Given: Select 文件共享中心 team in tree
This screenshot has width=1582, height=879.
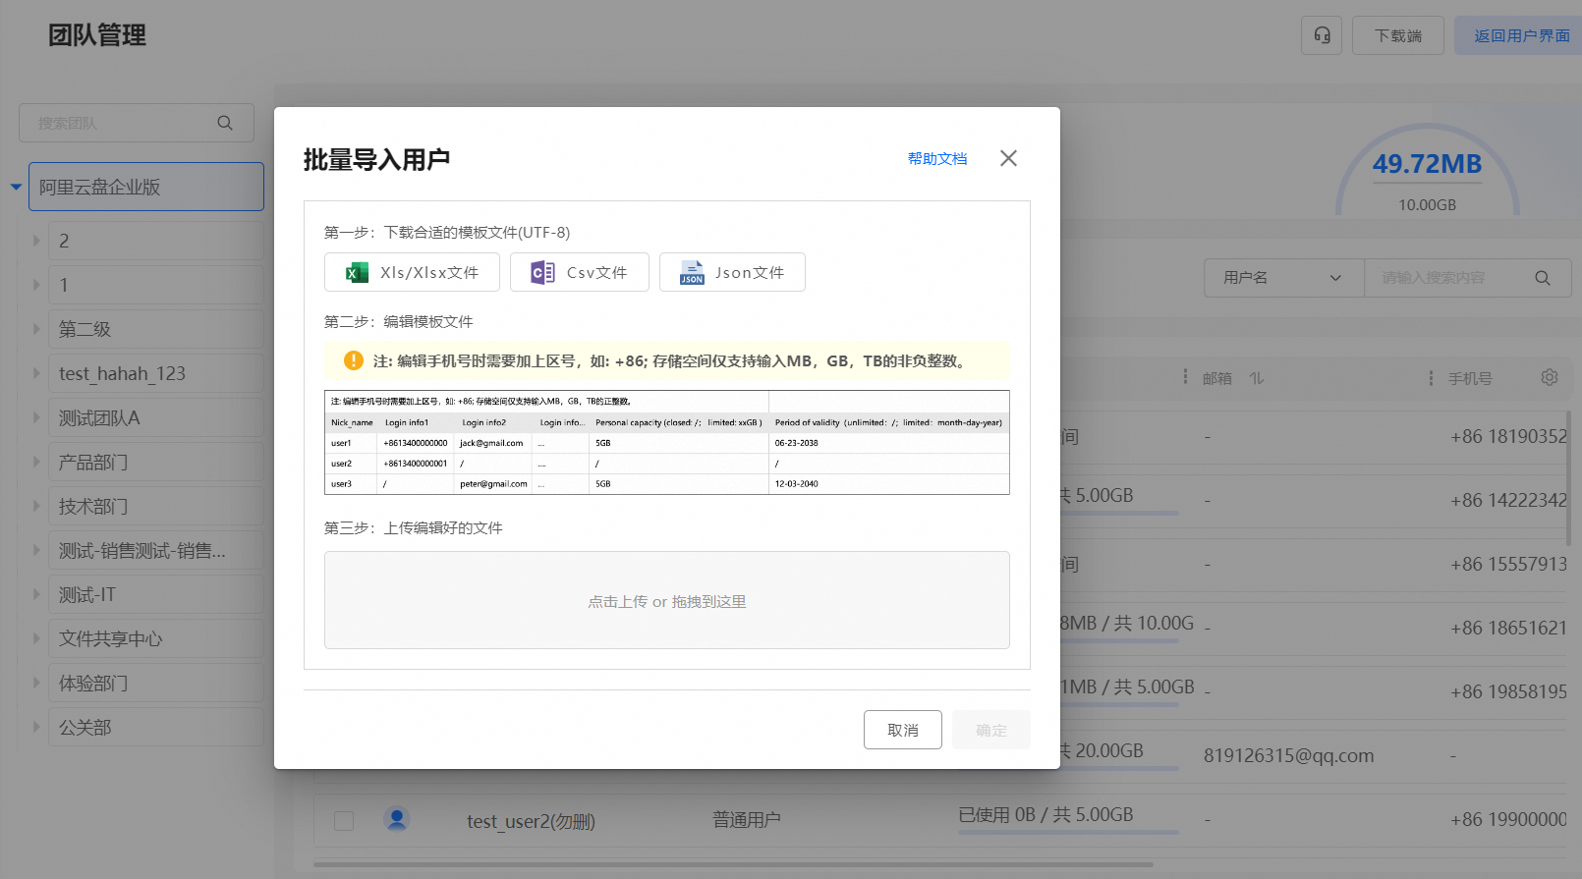Looking at the screenshot, I should tap(155, 638).
